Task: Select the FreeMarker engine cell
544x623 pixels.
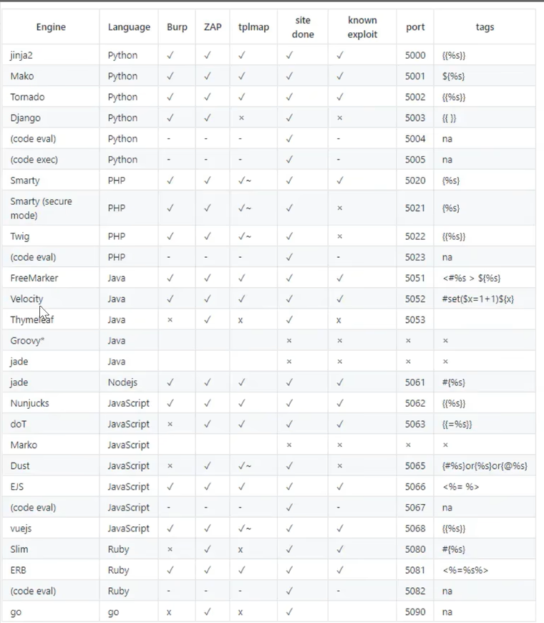Action: coord(34,278)
